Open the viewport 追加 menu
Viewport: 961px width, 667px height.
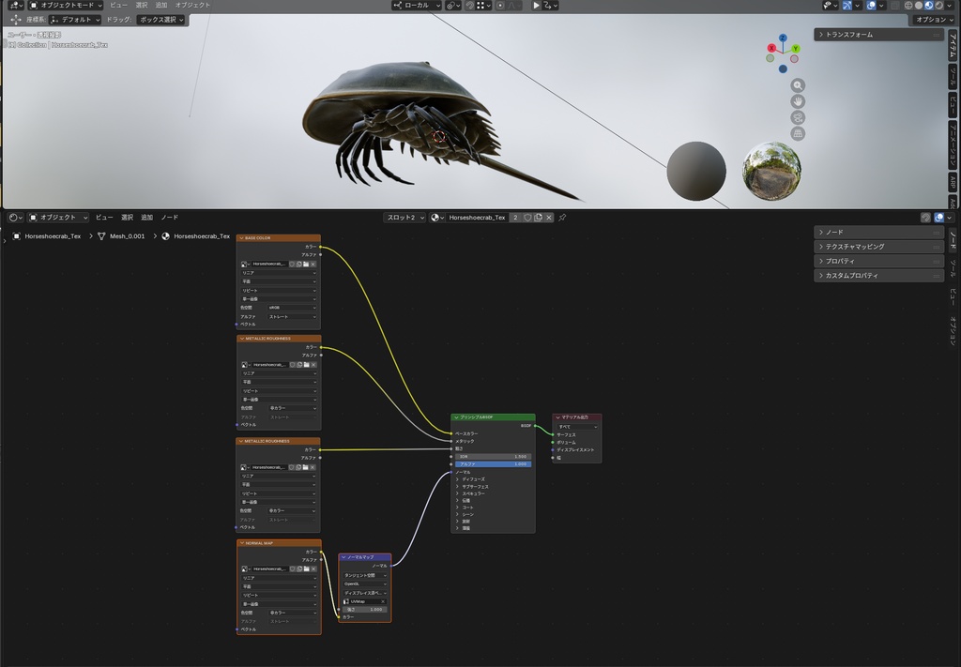click(x=161, y=5)
